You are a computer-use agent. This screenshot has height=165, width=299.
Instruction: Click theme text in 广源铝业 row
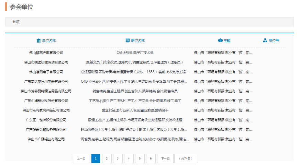click(x=223, y=139)
